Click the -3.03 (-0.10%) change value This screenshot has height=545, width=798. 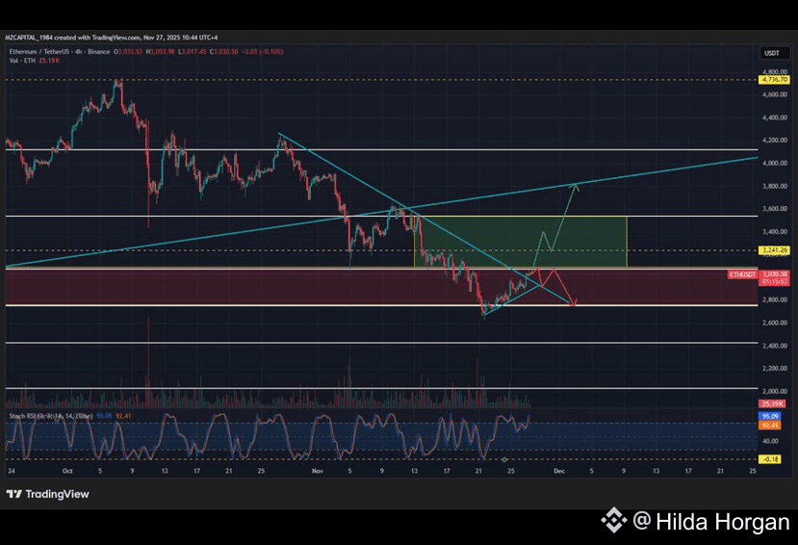click(262, 51)
